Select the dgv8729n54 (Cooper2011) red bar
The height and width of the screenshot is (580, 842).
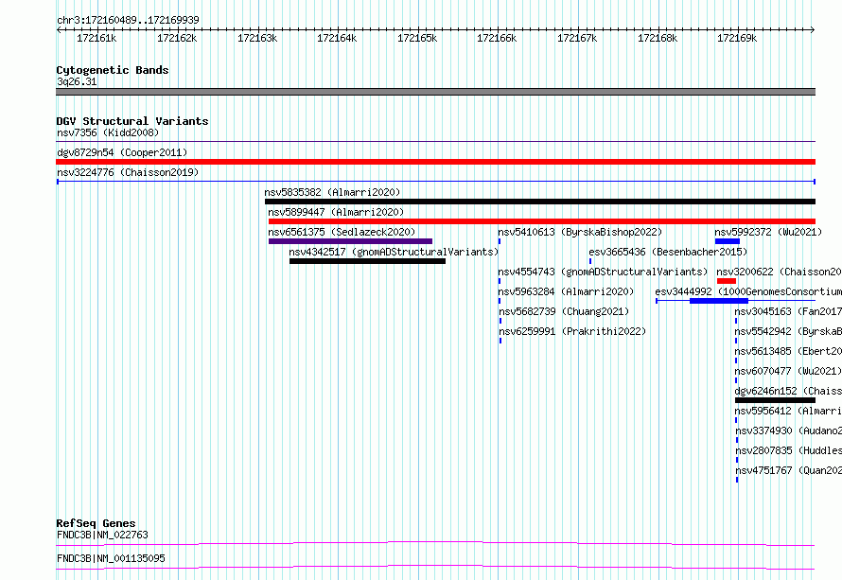tap(435, 162)
